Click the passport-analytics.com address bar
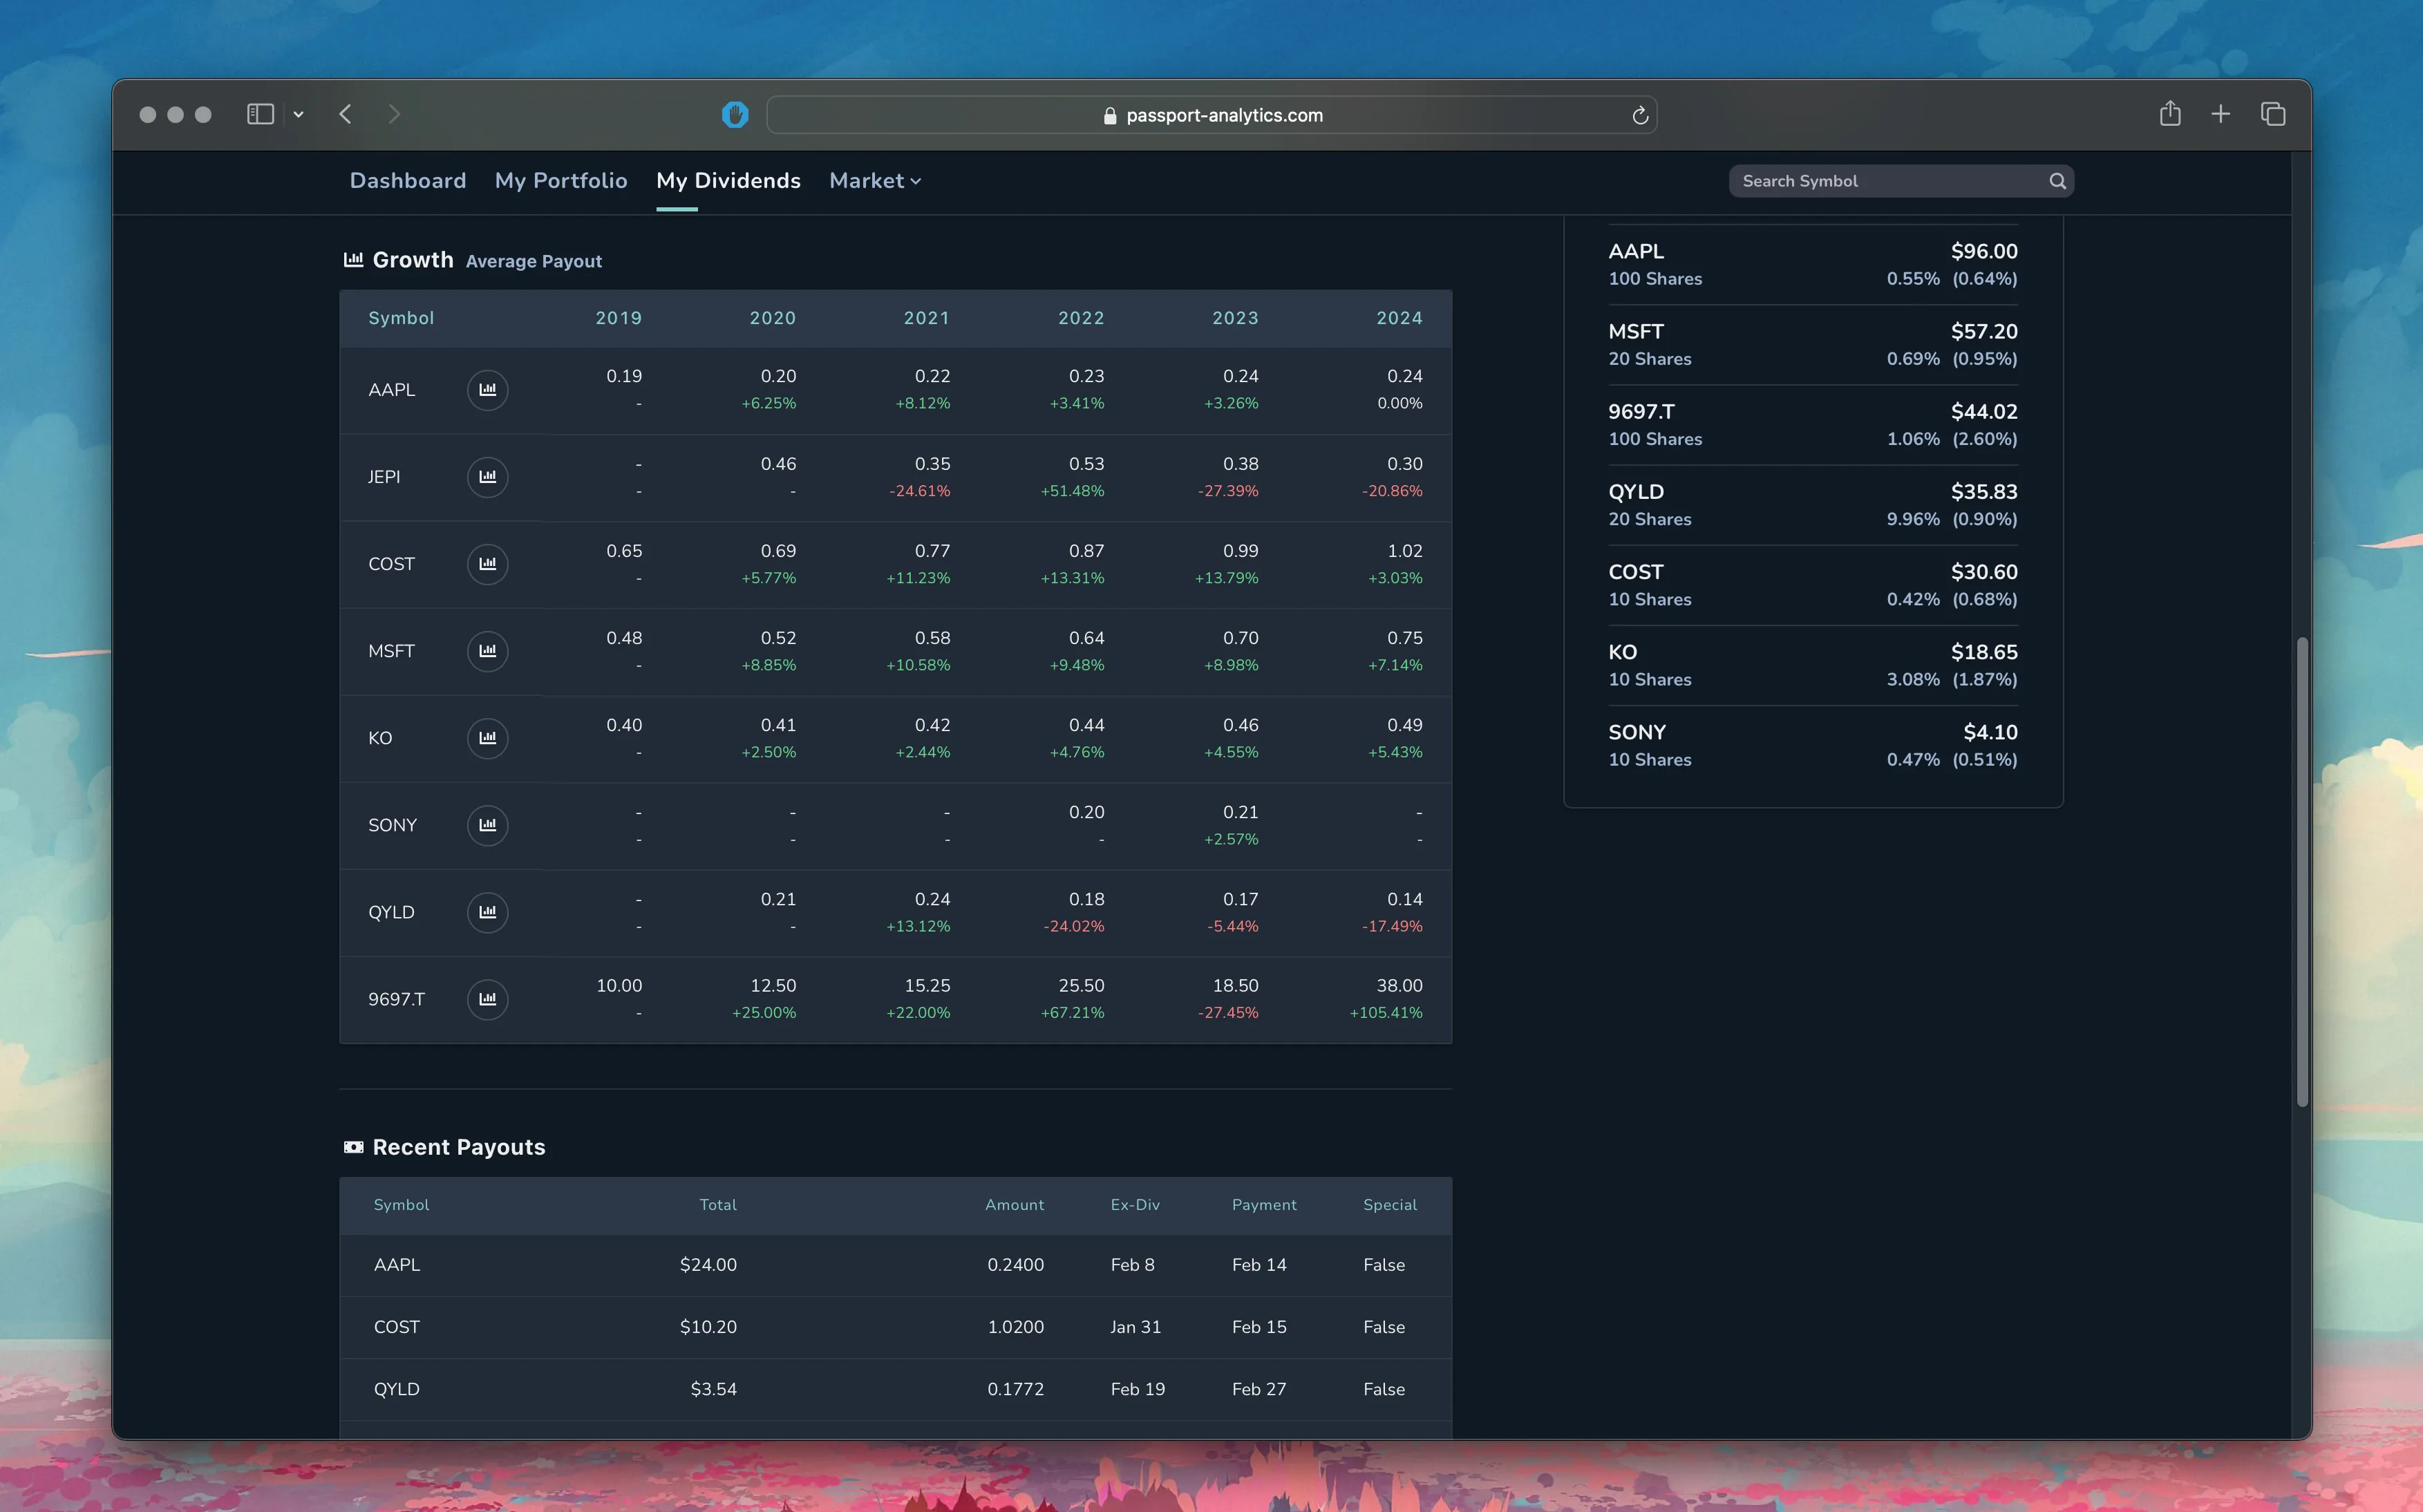Viewport: 2423px width, 1512px height. click(x=1211, y=115)
